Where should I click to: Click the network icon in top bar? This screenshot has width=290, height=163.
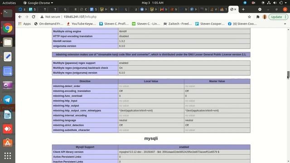(x=269, y=3)
